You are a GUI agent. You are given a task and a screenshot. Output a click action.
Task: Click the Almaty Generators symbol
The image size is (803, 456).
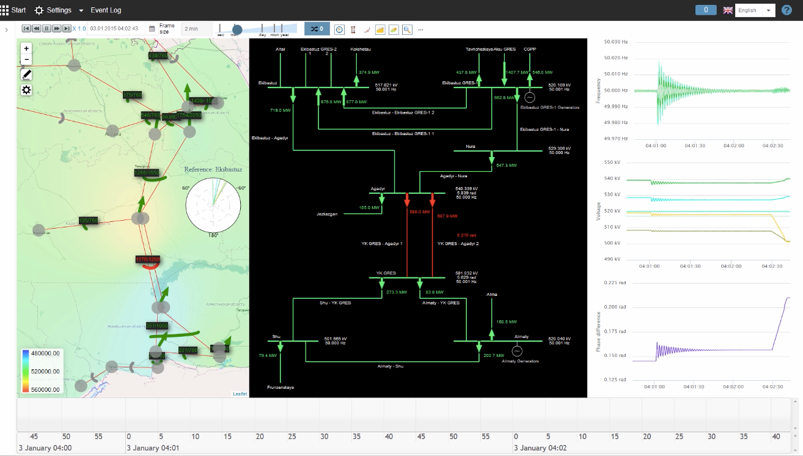coord(517,351)
